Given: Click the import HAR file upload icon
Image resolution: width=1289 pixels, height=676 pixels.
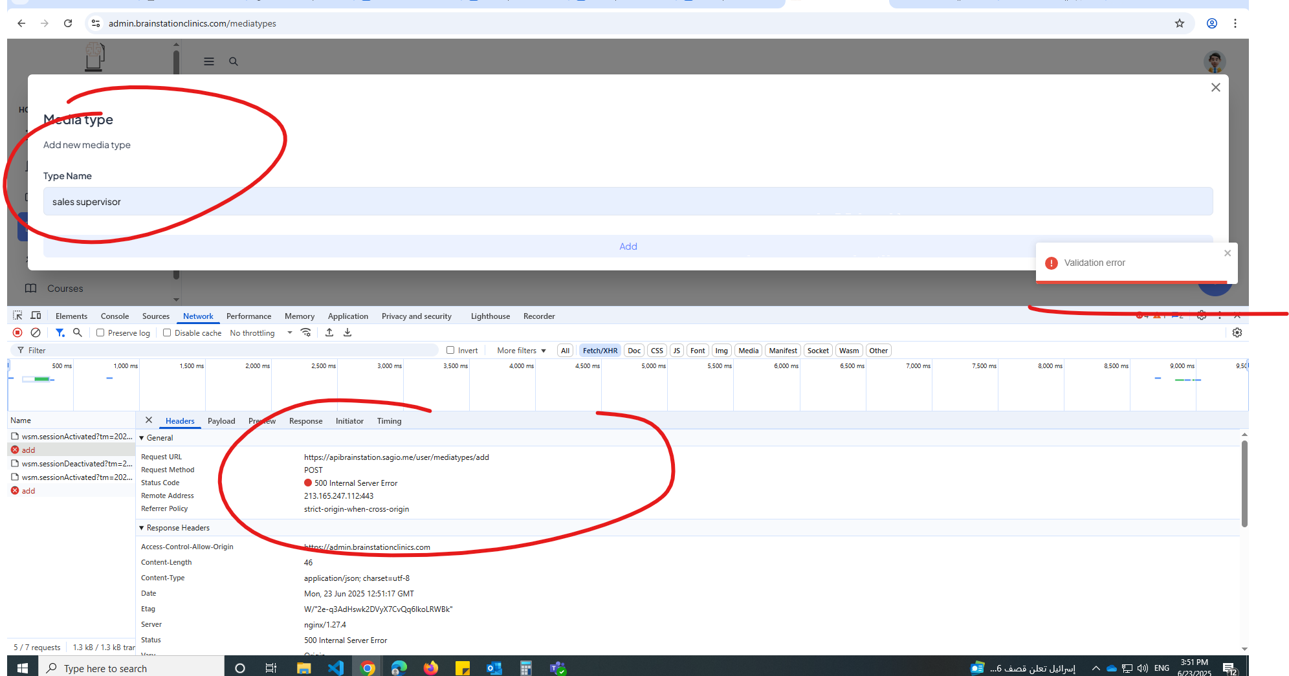Looking at the screenshot, I should pos(329,333).
